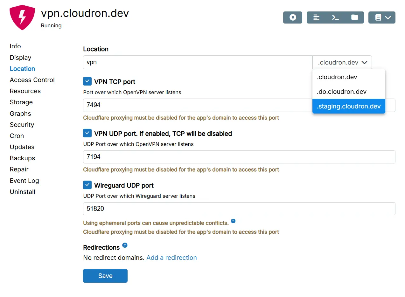Open the documentation book dropdown
405x297 pixels.
382,17
